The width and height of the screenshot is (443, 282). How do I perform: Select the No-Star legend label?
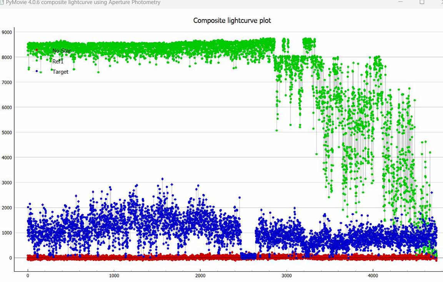62,51
